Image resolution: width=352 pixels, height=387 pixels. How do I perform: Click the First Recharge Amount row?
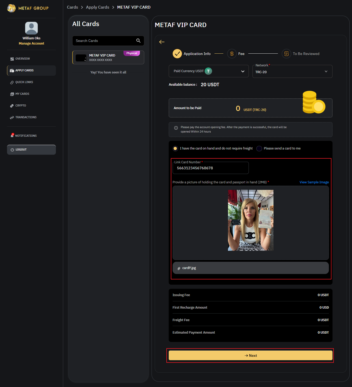point(251,308)
